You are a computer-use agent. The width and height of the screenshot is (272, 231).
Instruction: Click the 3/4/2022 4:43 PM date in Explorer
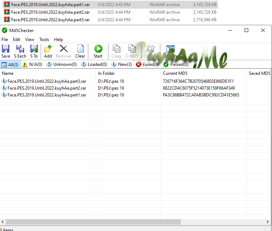click(x=114, y=5)
